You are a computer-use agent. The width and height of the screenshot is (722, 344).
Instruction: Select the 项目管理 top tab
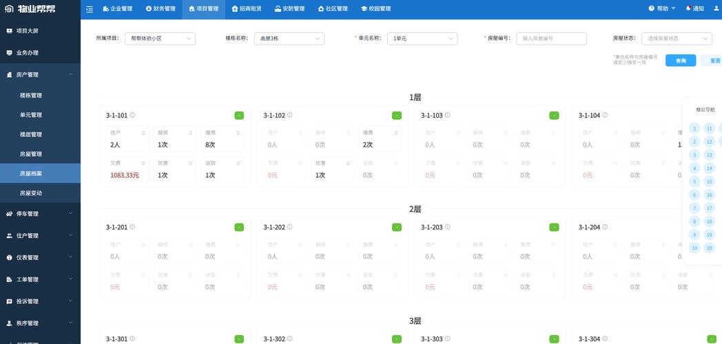click(x=203, y=9)
